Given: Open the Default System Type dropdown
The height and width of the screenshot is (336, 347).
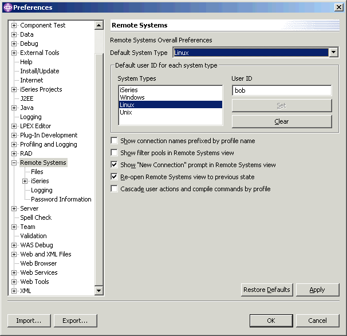Looking at the screenshot, I should 333,53.
